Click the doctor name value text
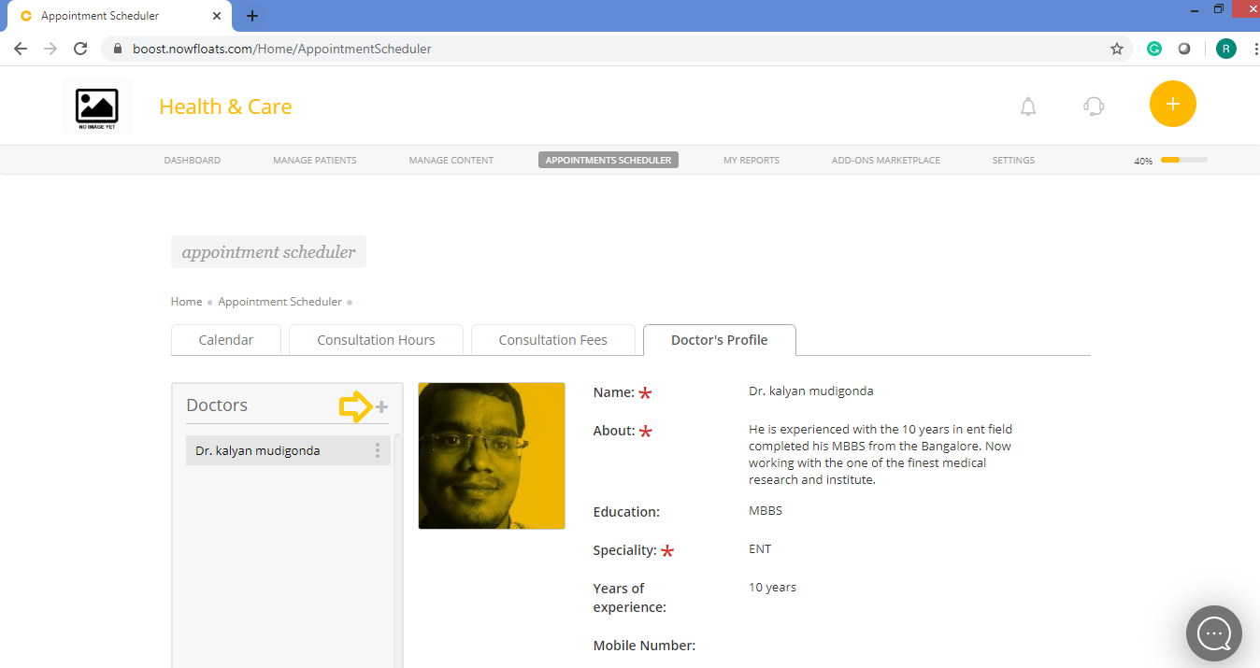Screen dimensions: 1260x668 811,391
